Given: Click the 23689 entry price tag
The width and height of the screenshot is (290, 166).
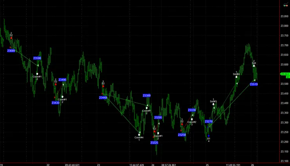Looking at the screenshot, I should [x=11, y=51].
